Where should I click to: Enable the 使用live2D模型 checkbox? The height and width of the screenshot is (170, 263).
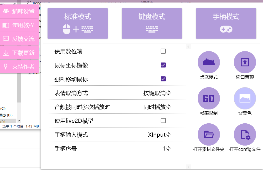pos(163,121)
